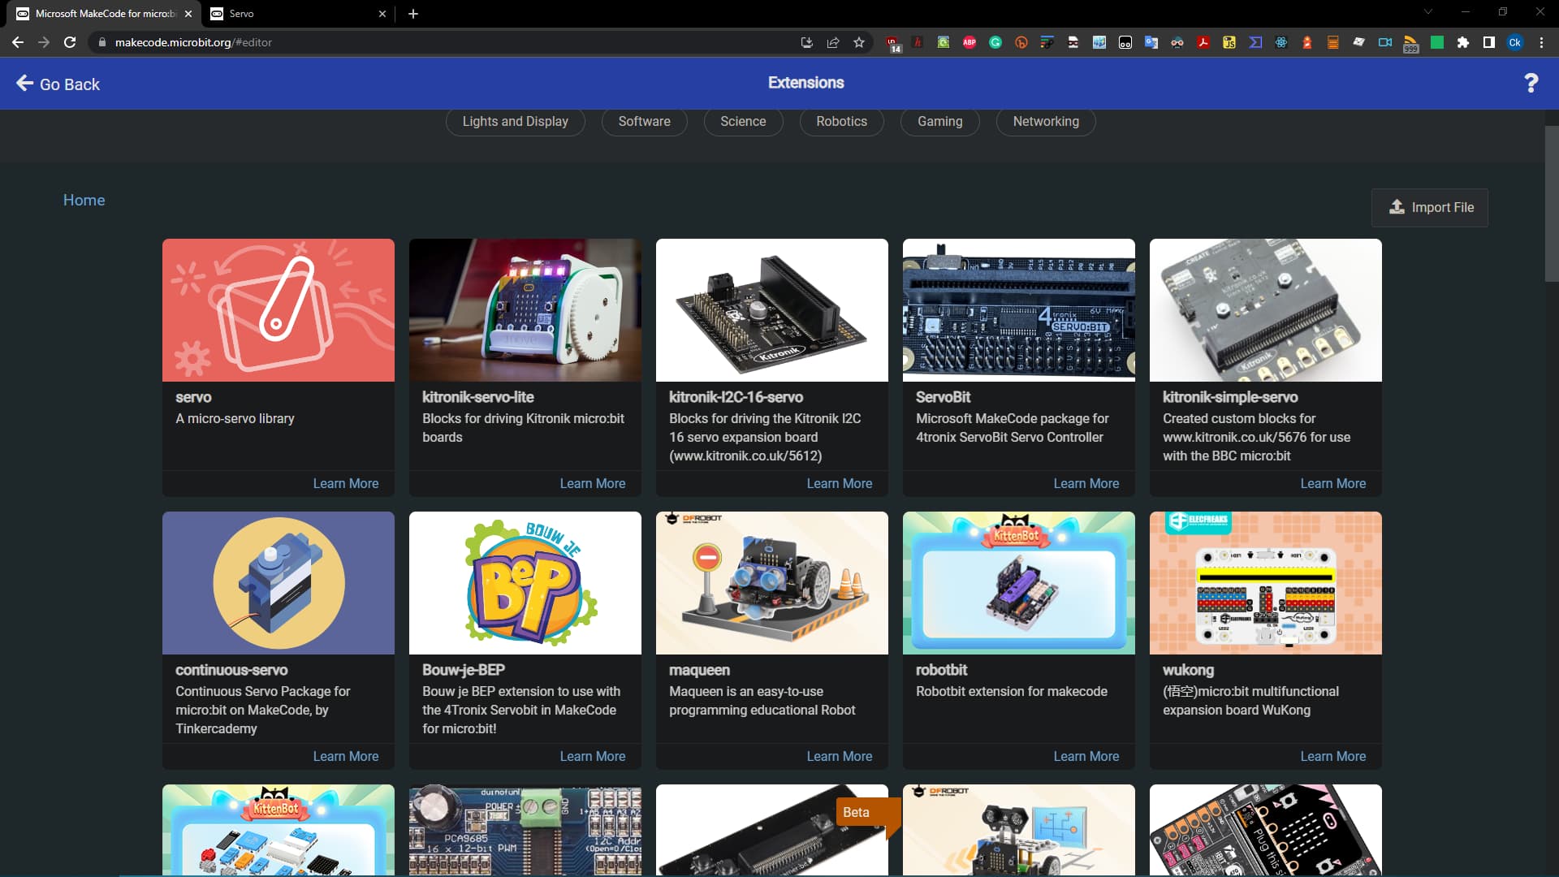Open the kitronik-servo-lite extension image
1559x877 pixels.
525,310
